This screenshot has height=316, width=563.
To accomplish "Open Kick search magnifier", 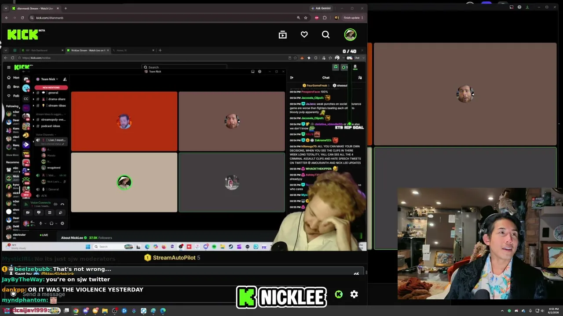I will [x=326, y=35].
